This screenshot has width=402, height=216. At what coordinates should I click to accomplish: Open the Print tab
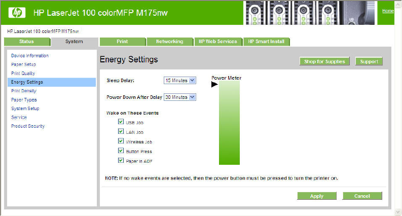click(x=123, y=42)
